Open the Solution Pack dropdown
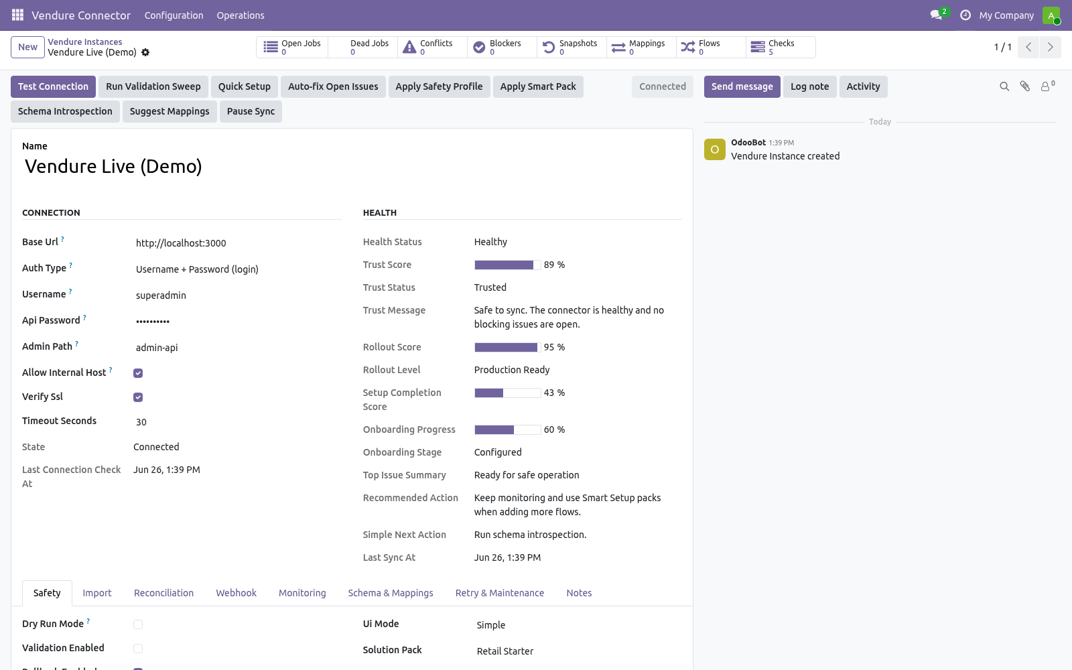Image resolution: width=1072 pixels, height=670 pixels. 578,651
